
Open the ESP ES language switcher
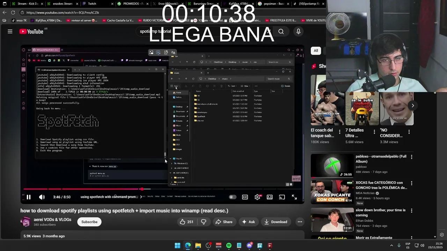408,245
